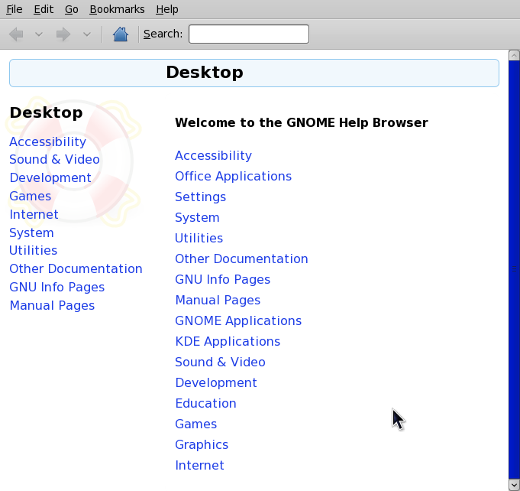Open Internet in the left sidebar
520x491 pixels.
click(34, 214)
